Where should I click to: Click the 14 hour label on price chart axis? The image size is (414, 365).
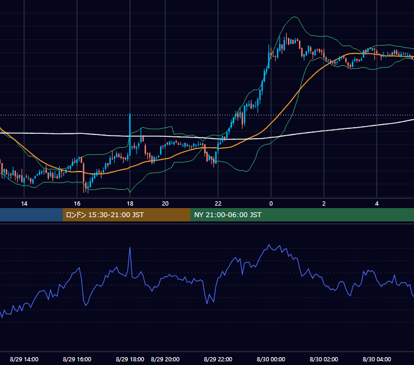coord(24,204)
